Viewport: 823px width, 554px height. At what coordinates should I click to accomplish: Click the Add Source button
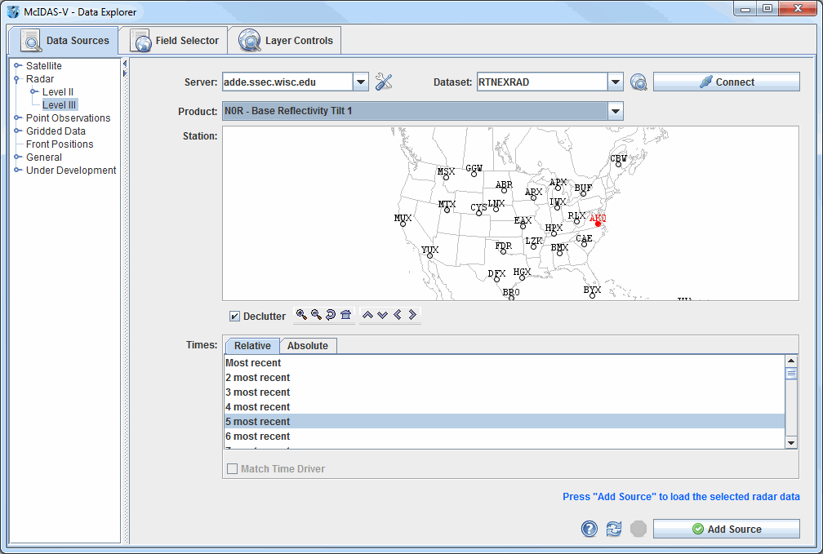pyautogui.click(x=727, y=529)
